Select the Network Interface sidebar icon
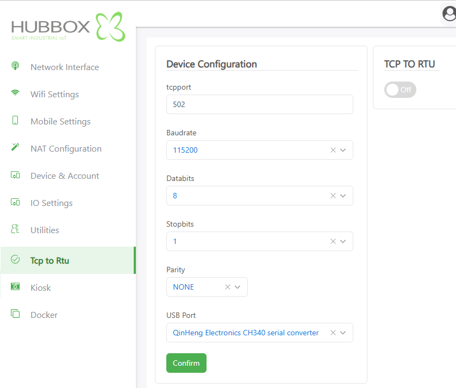This screenshot has height=388, width=456. click(15, 67)
